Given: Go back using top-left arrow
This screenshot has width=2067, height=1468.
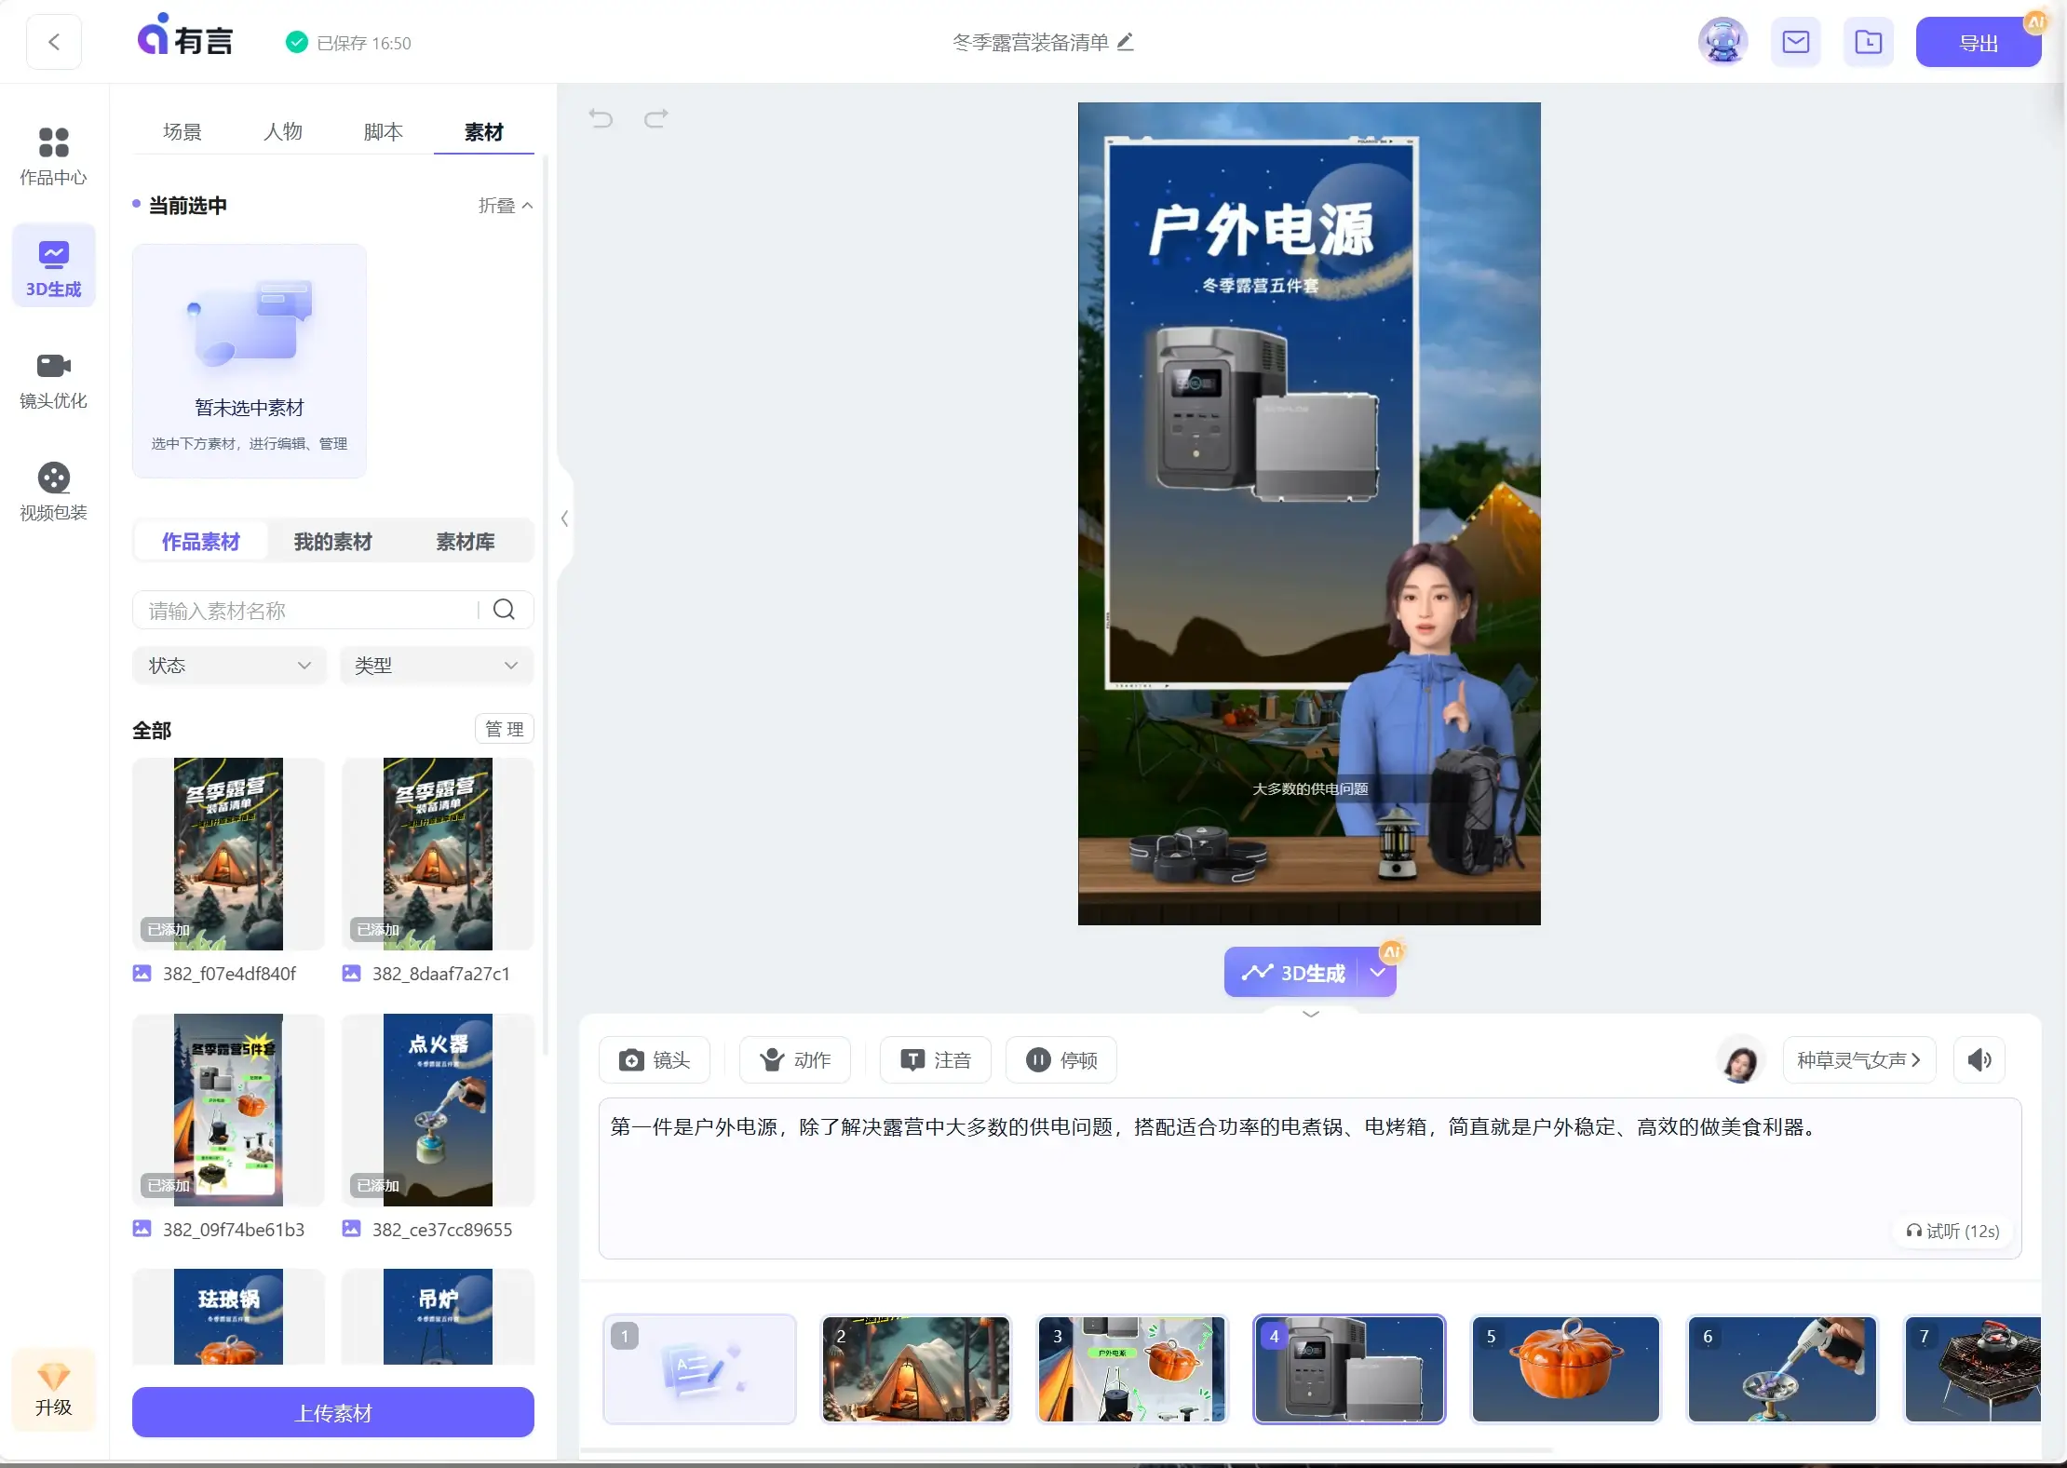Looking at the screenshot, I should pyautogui.click(x=54, y=43).
